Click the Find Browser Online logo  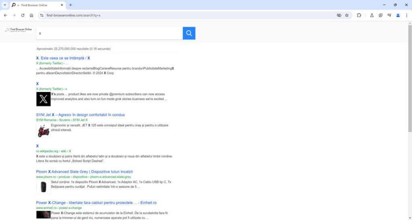pos(19,30)
